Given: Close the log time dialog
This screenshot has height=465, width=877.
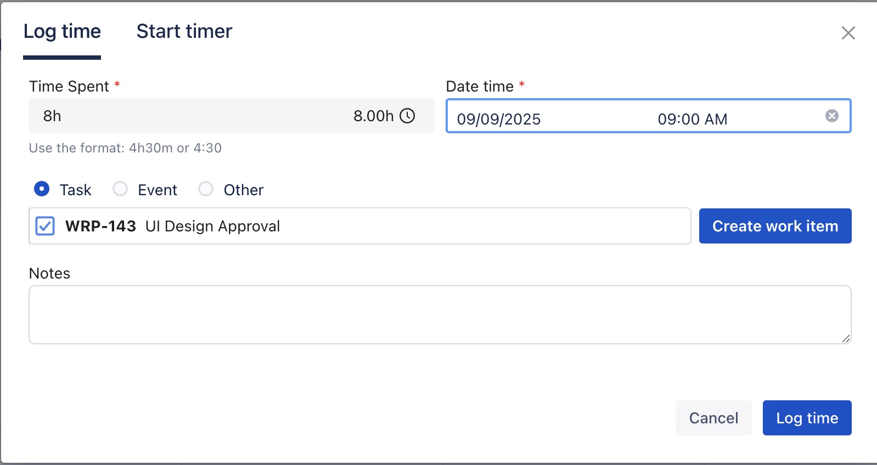Looking at the screenshot, I should 848,33.
